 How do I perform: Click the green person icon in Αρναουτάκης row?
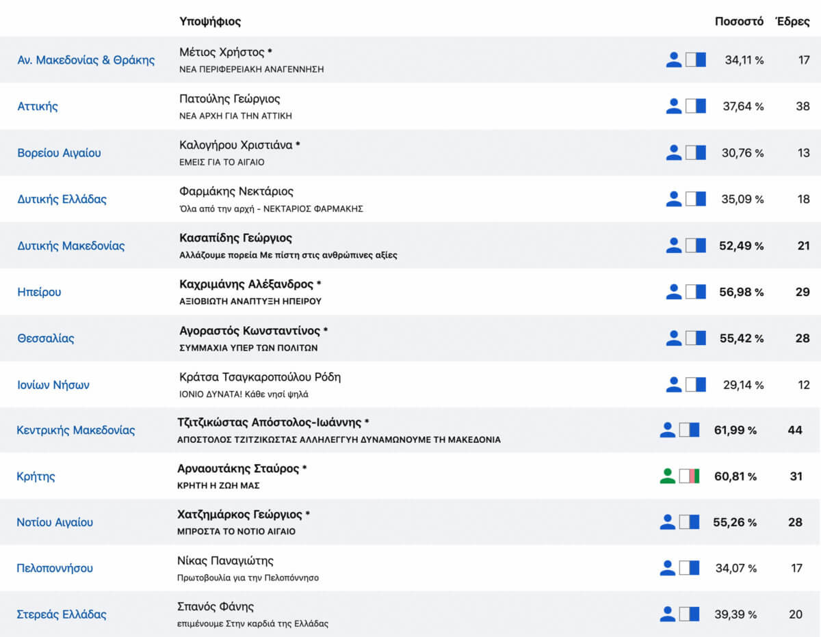tap(668, 476)
